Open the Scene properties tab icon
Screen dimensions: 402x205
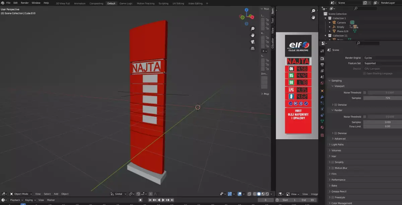tap(322, 77)
